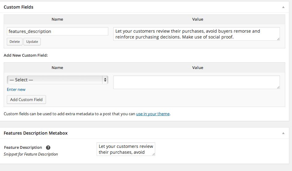Viewport: 292px width, 171px height.
Task: Click the Update button
Action: click(x=32, y=42)
